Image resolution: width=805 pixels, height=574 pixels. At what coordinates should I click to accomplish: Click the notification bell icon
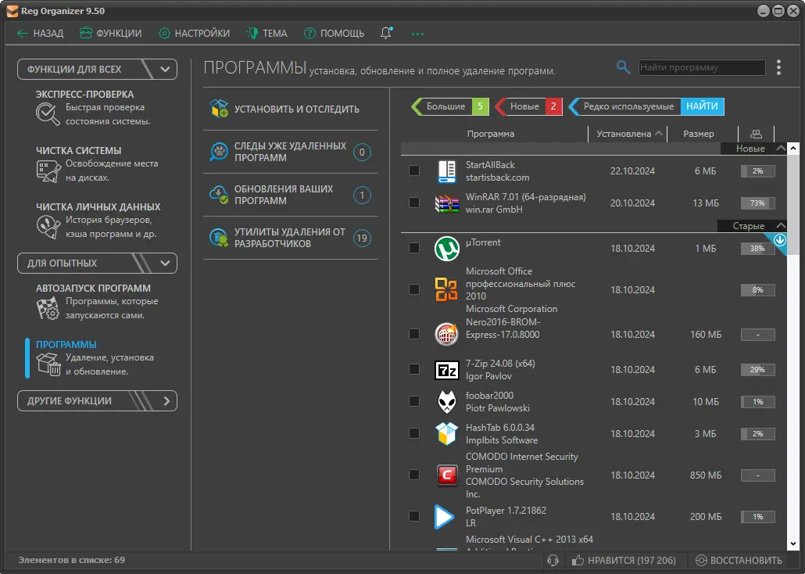coord(386,33)
